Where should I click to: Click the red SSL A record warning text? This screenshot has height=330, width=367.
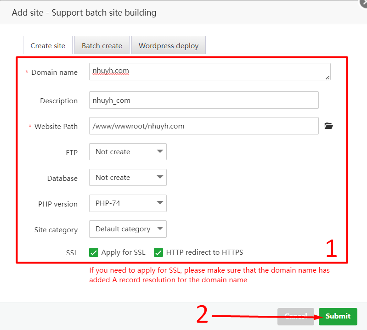[x=209, y=275]
